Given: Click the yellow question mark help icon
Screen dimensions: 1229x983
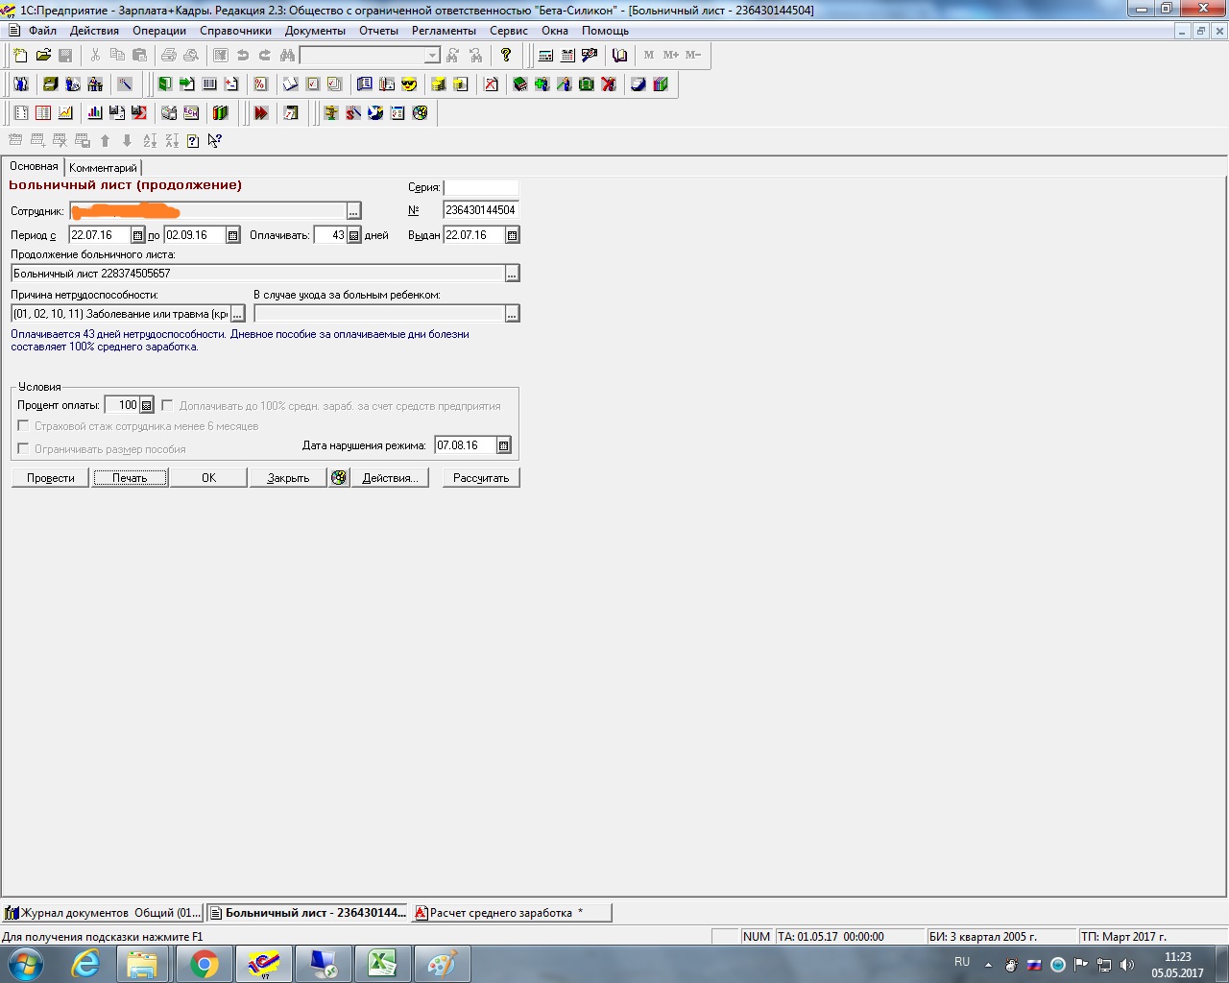Looking at the screenshot, I should click(506, 56).
